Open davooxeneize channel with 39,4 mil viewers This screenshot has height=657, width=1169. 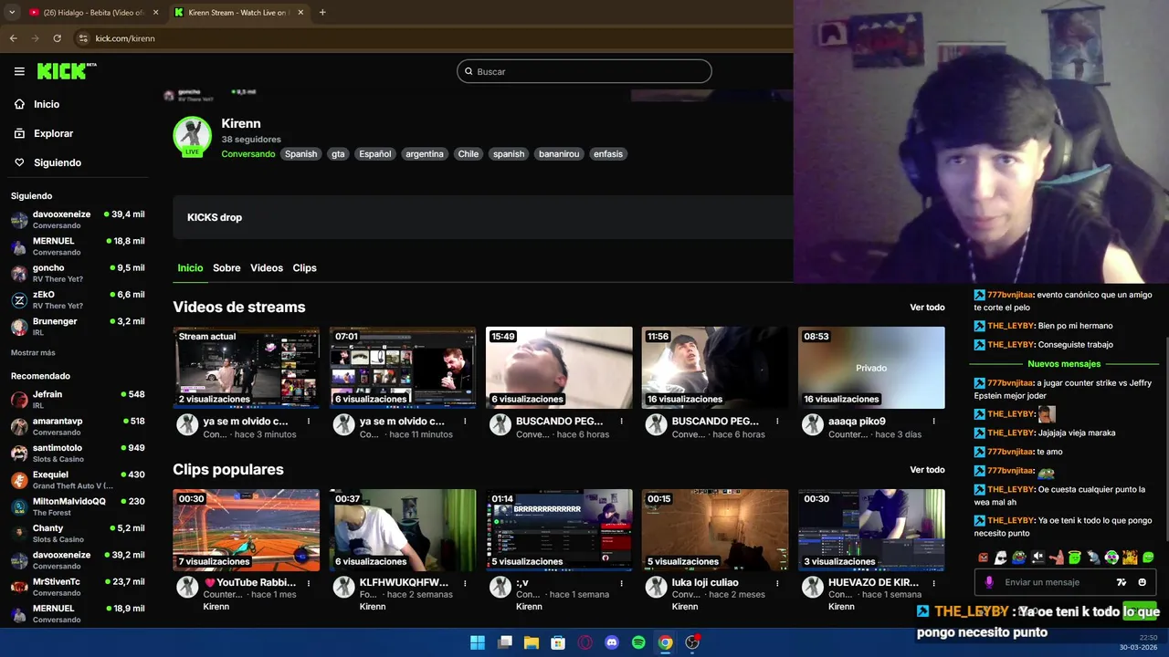coord(78,219)
